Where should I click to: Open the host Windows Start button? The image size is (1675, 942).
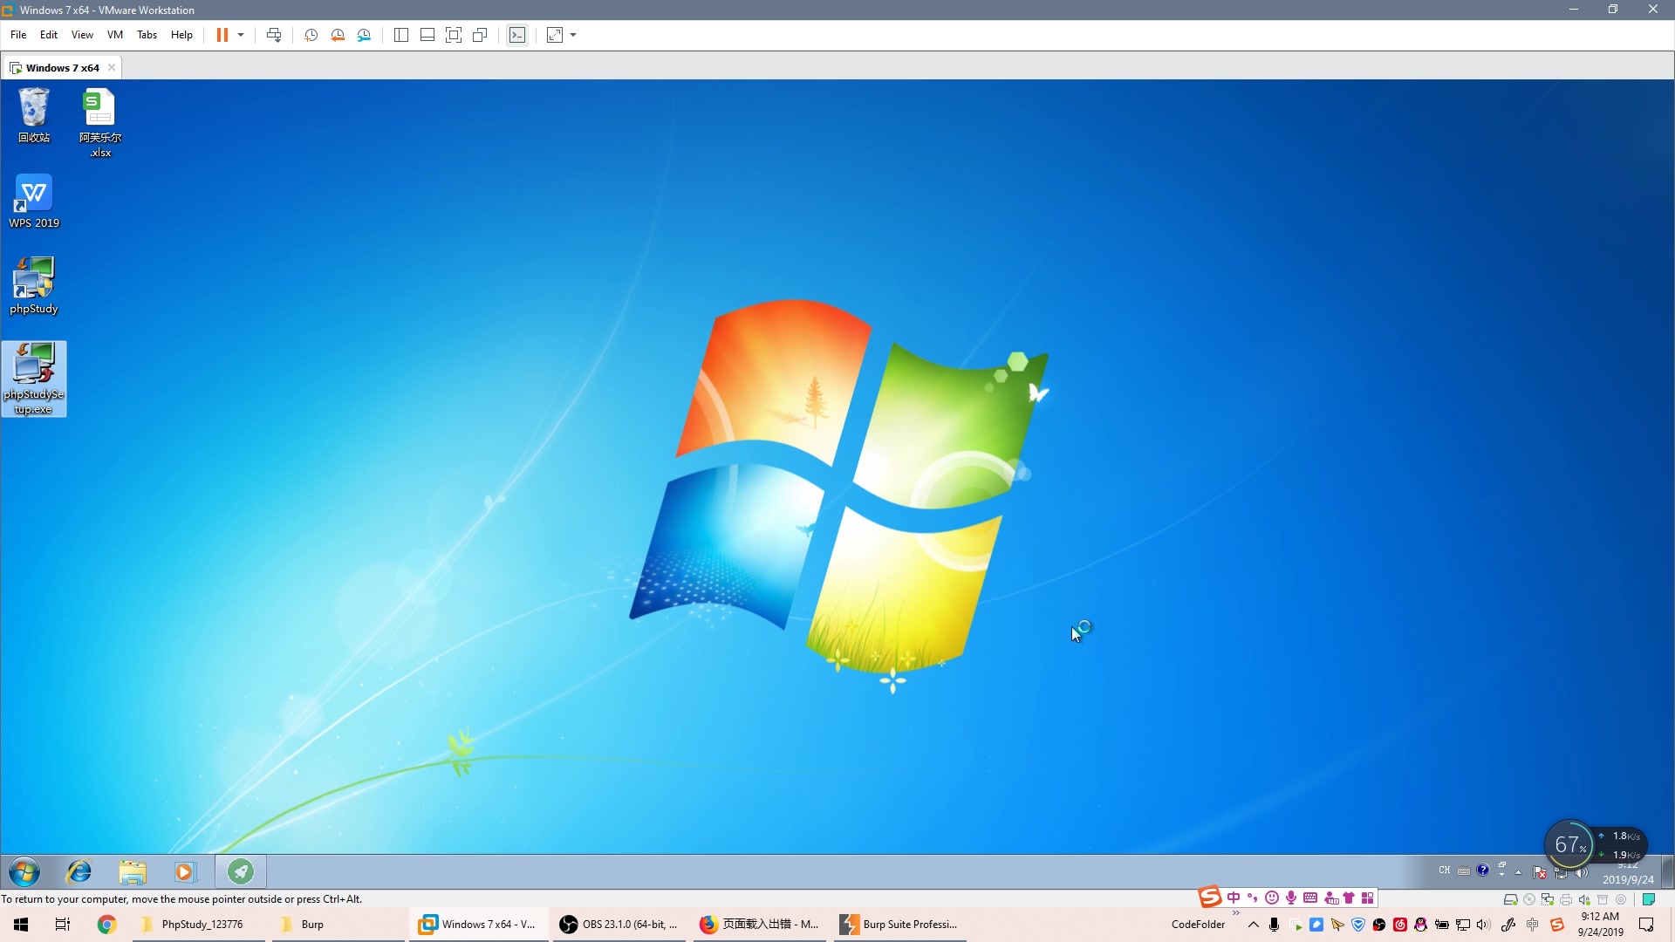21,925
